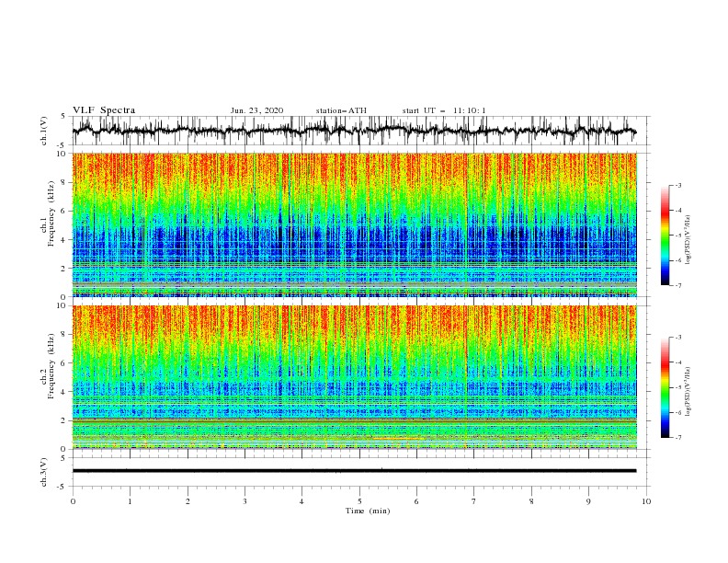Click time axis tick label '2'
Viewport: 728px width, 563px height.
pyautogui.click(x=188, y=501)
